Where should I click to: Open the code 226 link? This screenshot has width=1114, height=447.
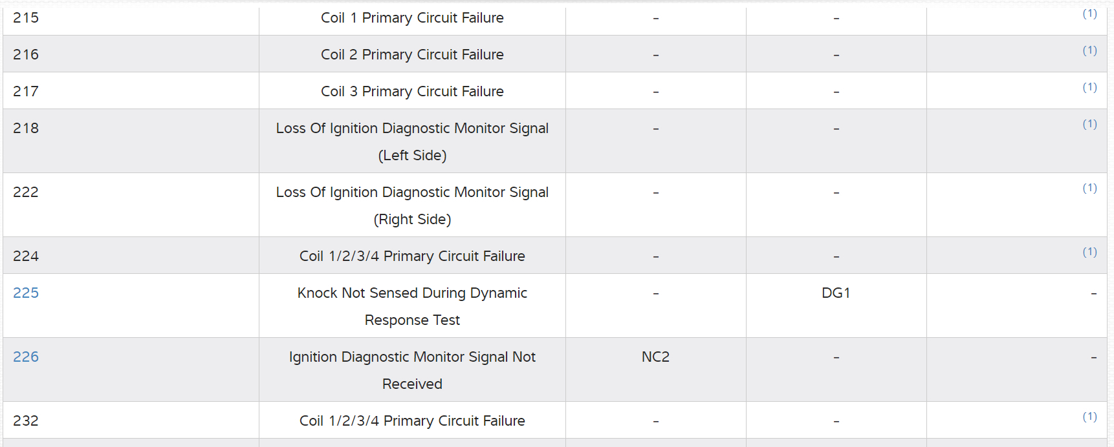click(x=26, y=357)
